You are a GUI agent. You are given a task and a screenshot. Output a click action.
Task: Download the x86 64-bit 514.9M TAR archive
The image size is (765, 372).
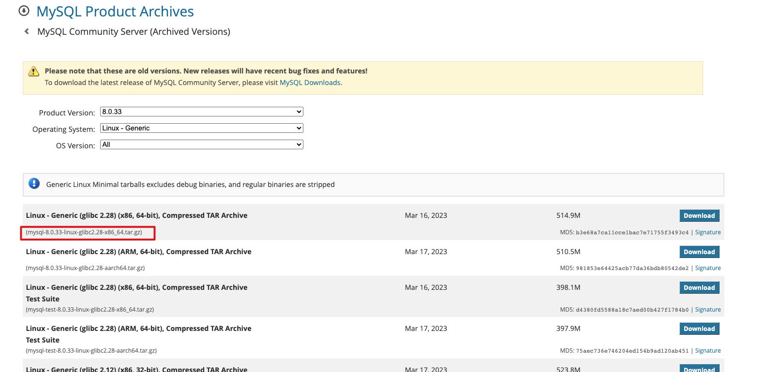point(699,215)
